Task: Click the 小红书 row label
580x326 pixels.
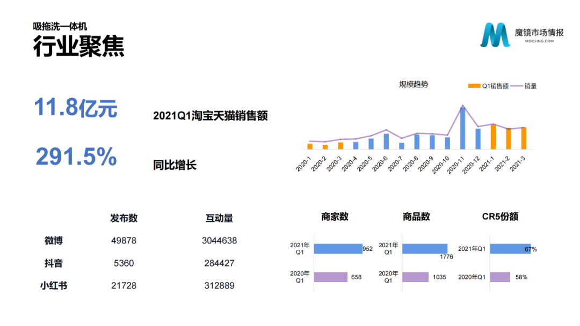Action: click(x=54, y=285)
